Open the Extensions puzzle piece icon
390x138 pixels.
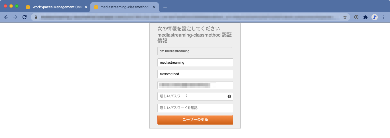click(365, 17)
